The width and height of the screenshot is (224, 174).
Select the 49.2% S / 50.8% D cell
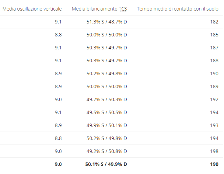[107, 151]
